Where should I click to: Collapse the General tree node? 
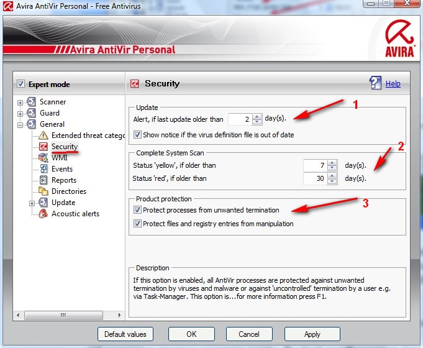(20, 125)
